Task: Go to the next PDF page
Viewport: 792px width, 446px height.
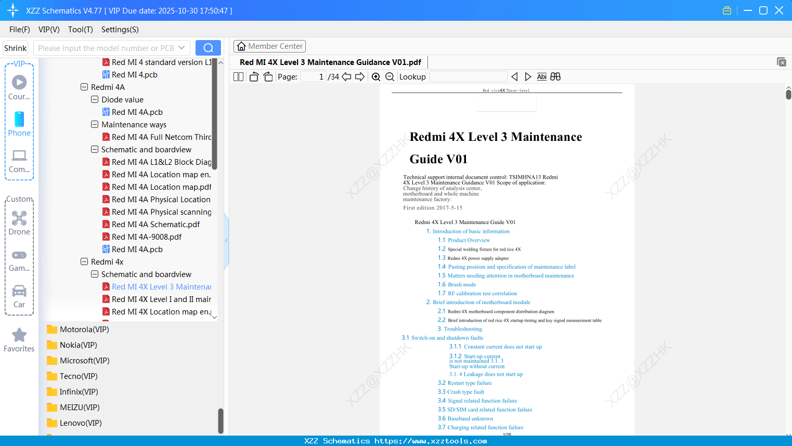Action: [360, 77]
